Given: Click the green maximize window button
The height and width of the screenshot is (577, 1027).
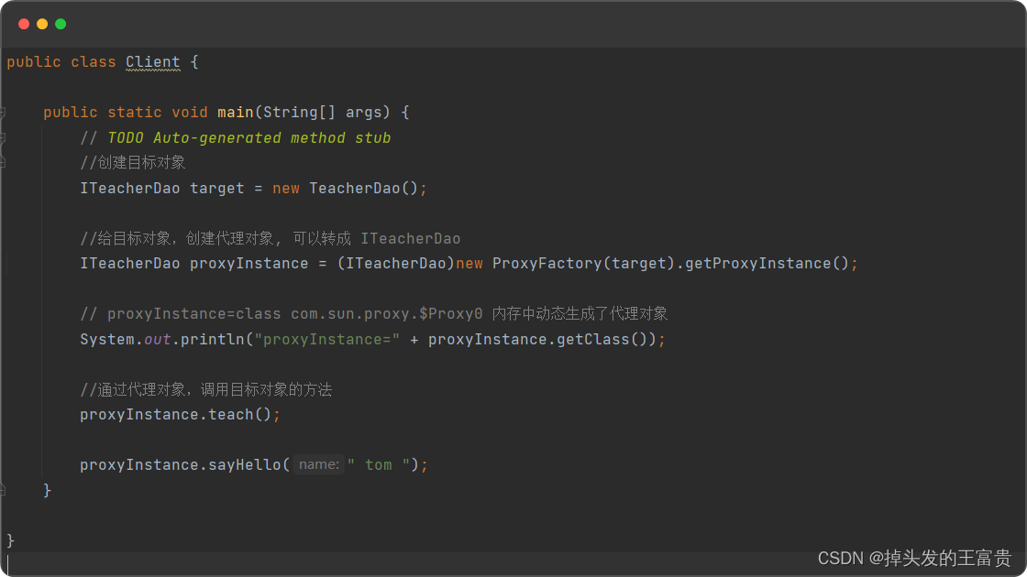Looking at the screenshot, I should pos(61,24).
